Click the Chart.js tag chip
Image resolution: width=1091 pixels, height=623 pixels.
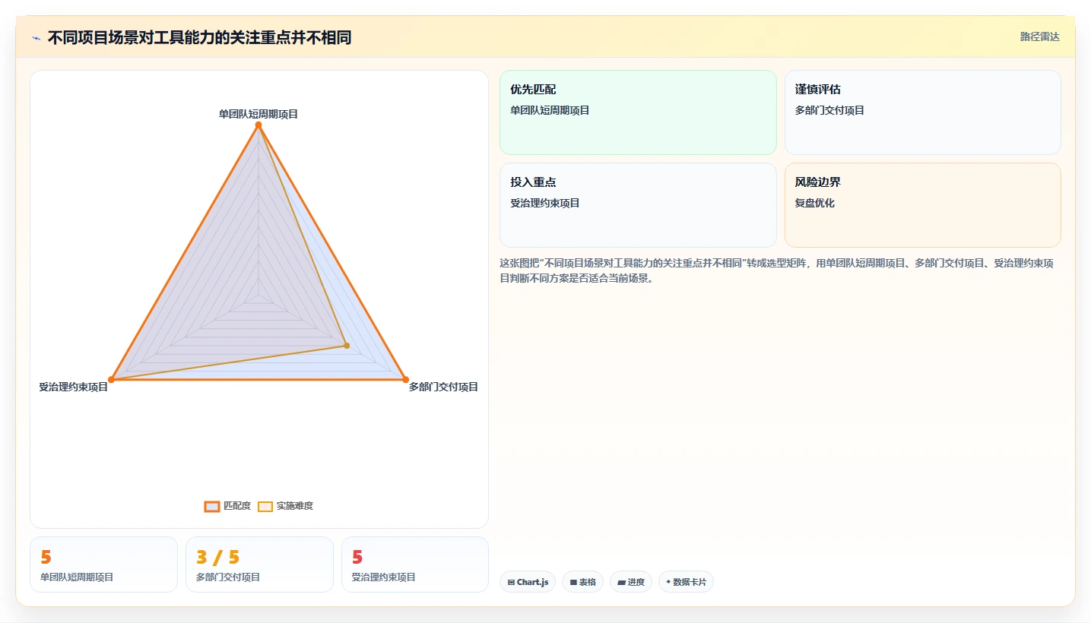(528, 582)
